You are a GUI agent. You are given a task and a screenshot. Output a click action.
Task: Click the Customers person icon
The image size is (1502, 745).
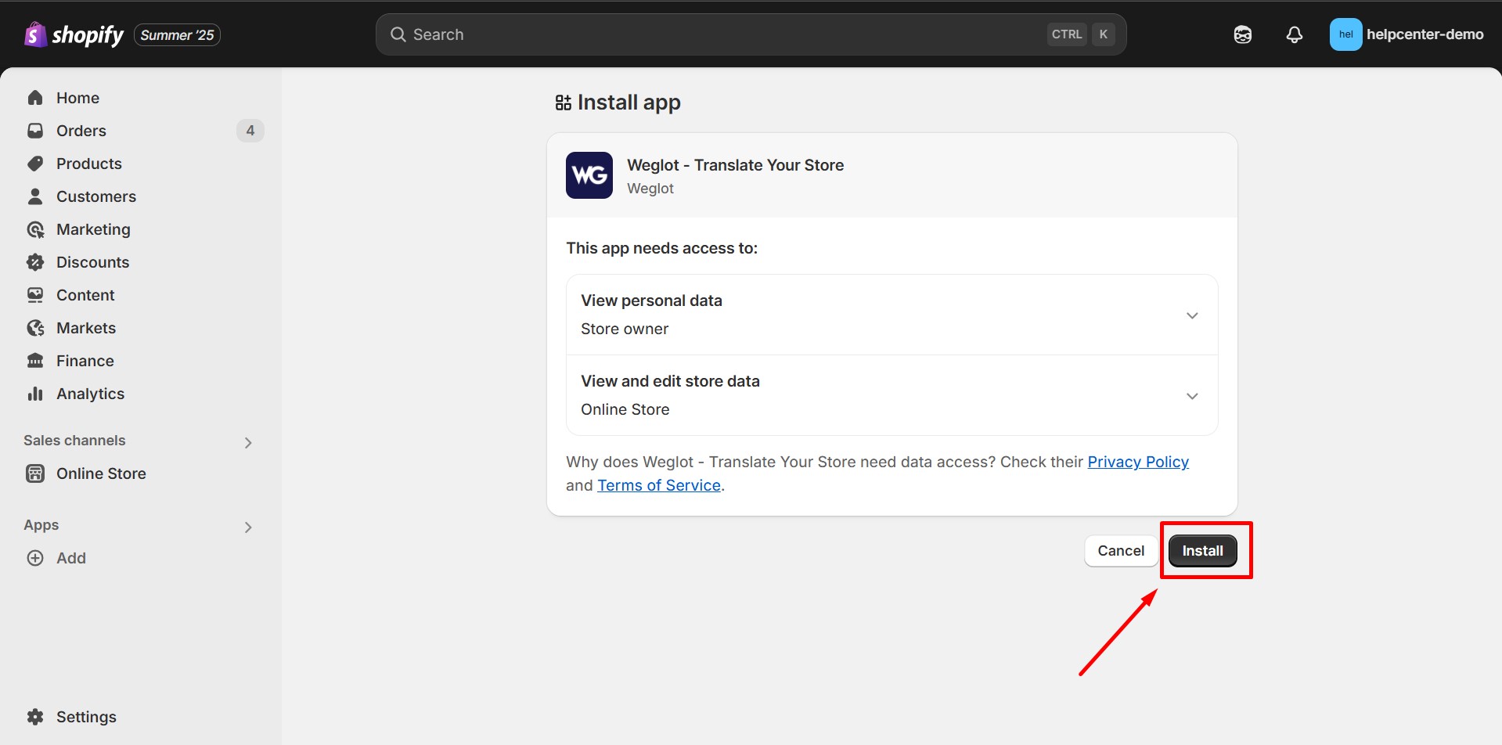pos(36,196)
